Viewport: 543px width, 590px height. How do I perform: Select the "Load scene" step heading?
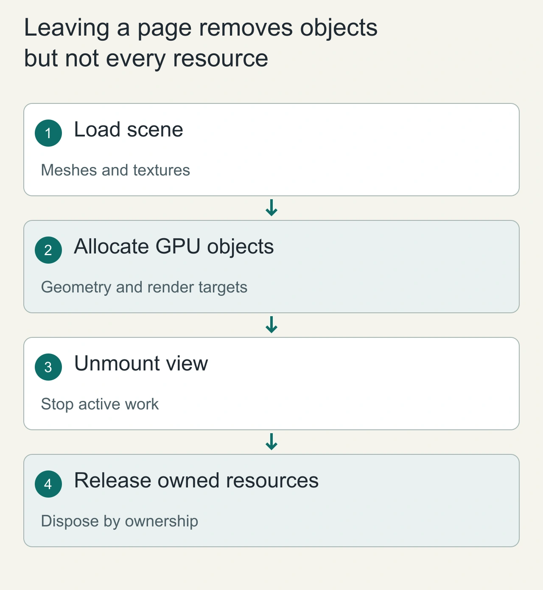[129, 129]
